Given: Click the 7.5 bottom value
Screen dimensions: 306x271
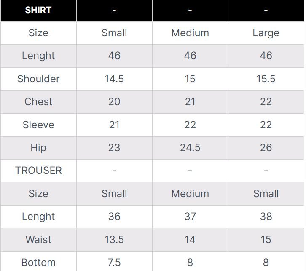Looking at the screenshot, I should (x=114, y=263).
